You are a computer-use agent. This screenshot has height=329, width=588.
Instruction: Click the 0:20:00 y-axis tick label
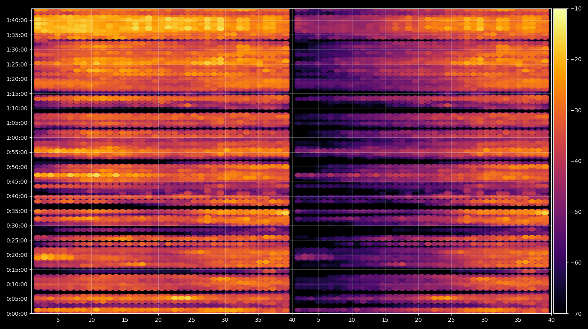[x=17, y=255]
